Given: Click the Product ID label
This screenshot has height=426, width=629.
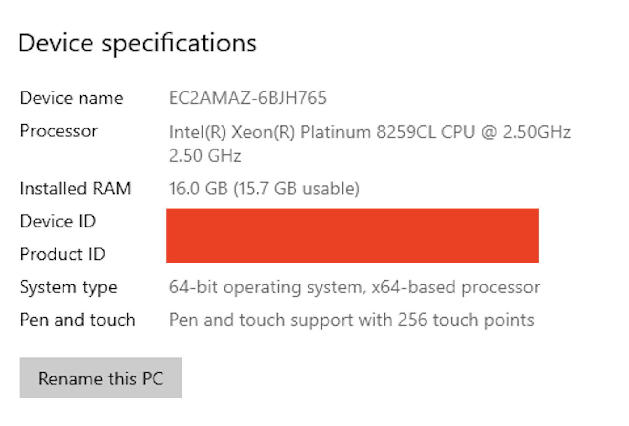Looking at the screenshot, I should coord(63,254).
